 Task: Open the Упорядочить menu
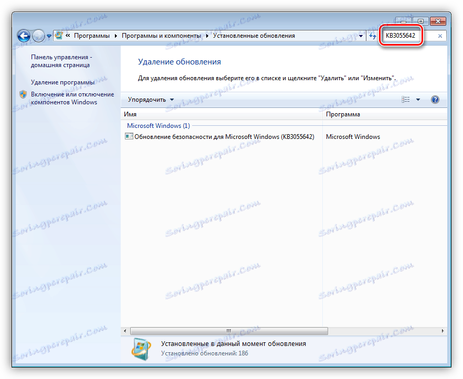coord(151,100)
